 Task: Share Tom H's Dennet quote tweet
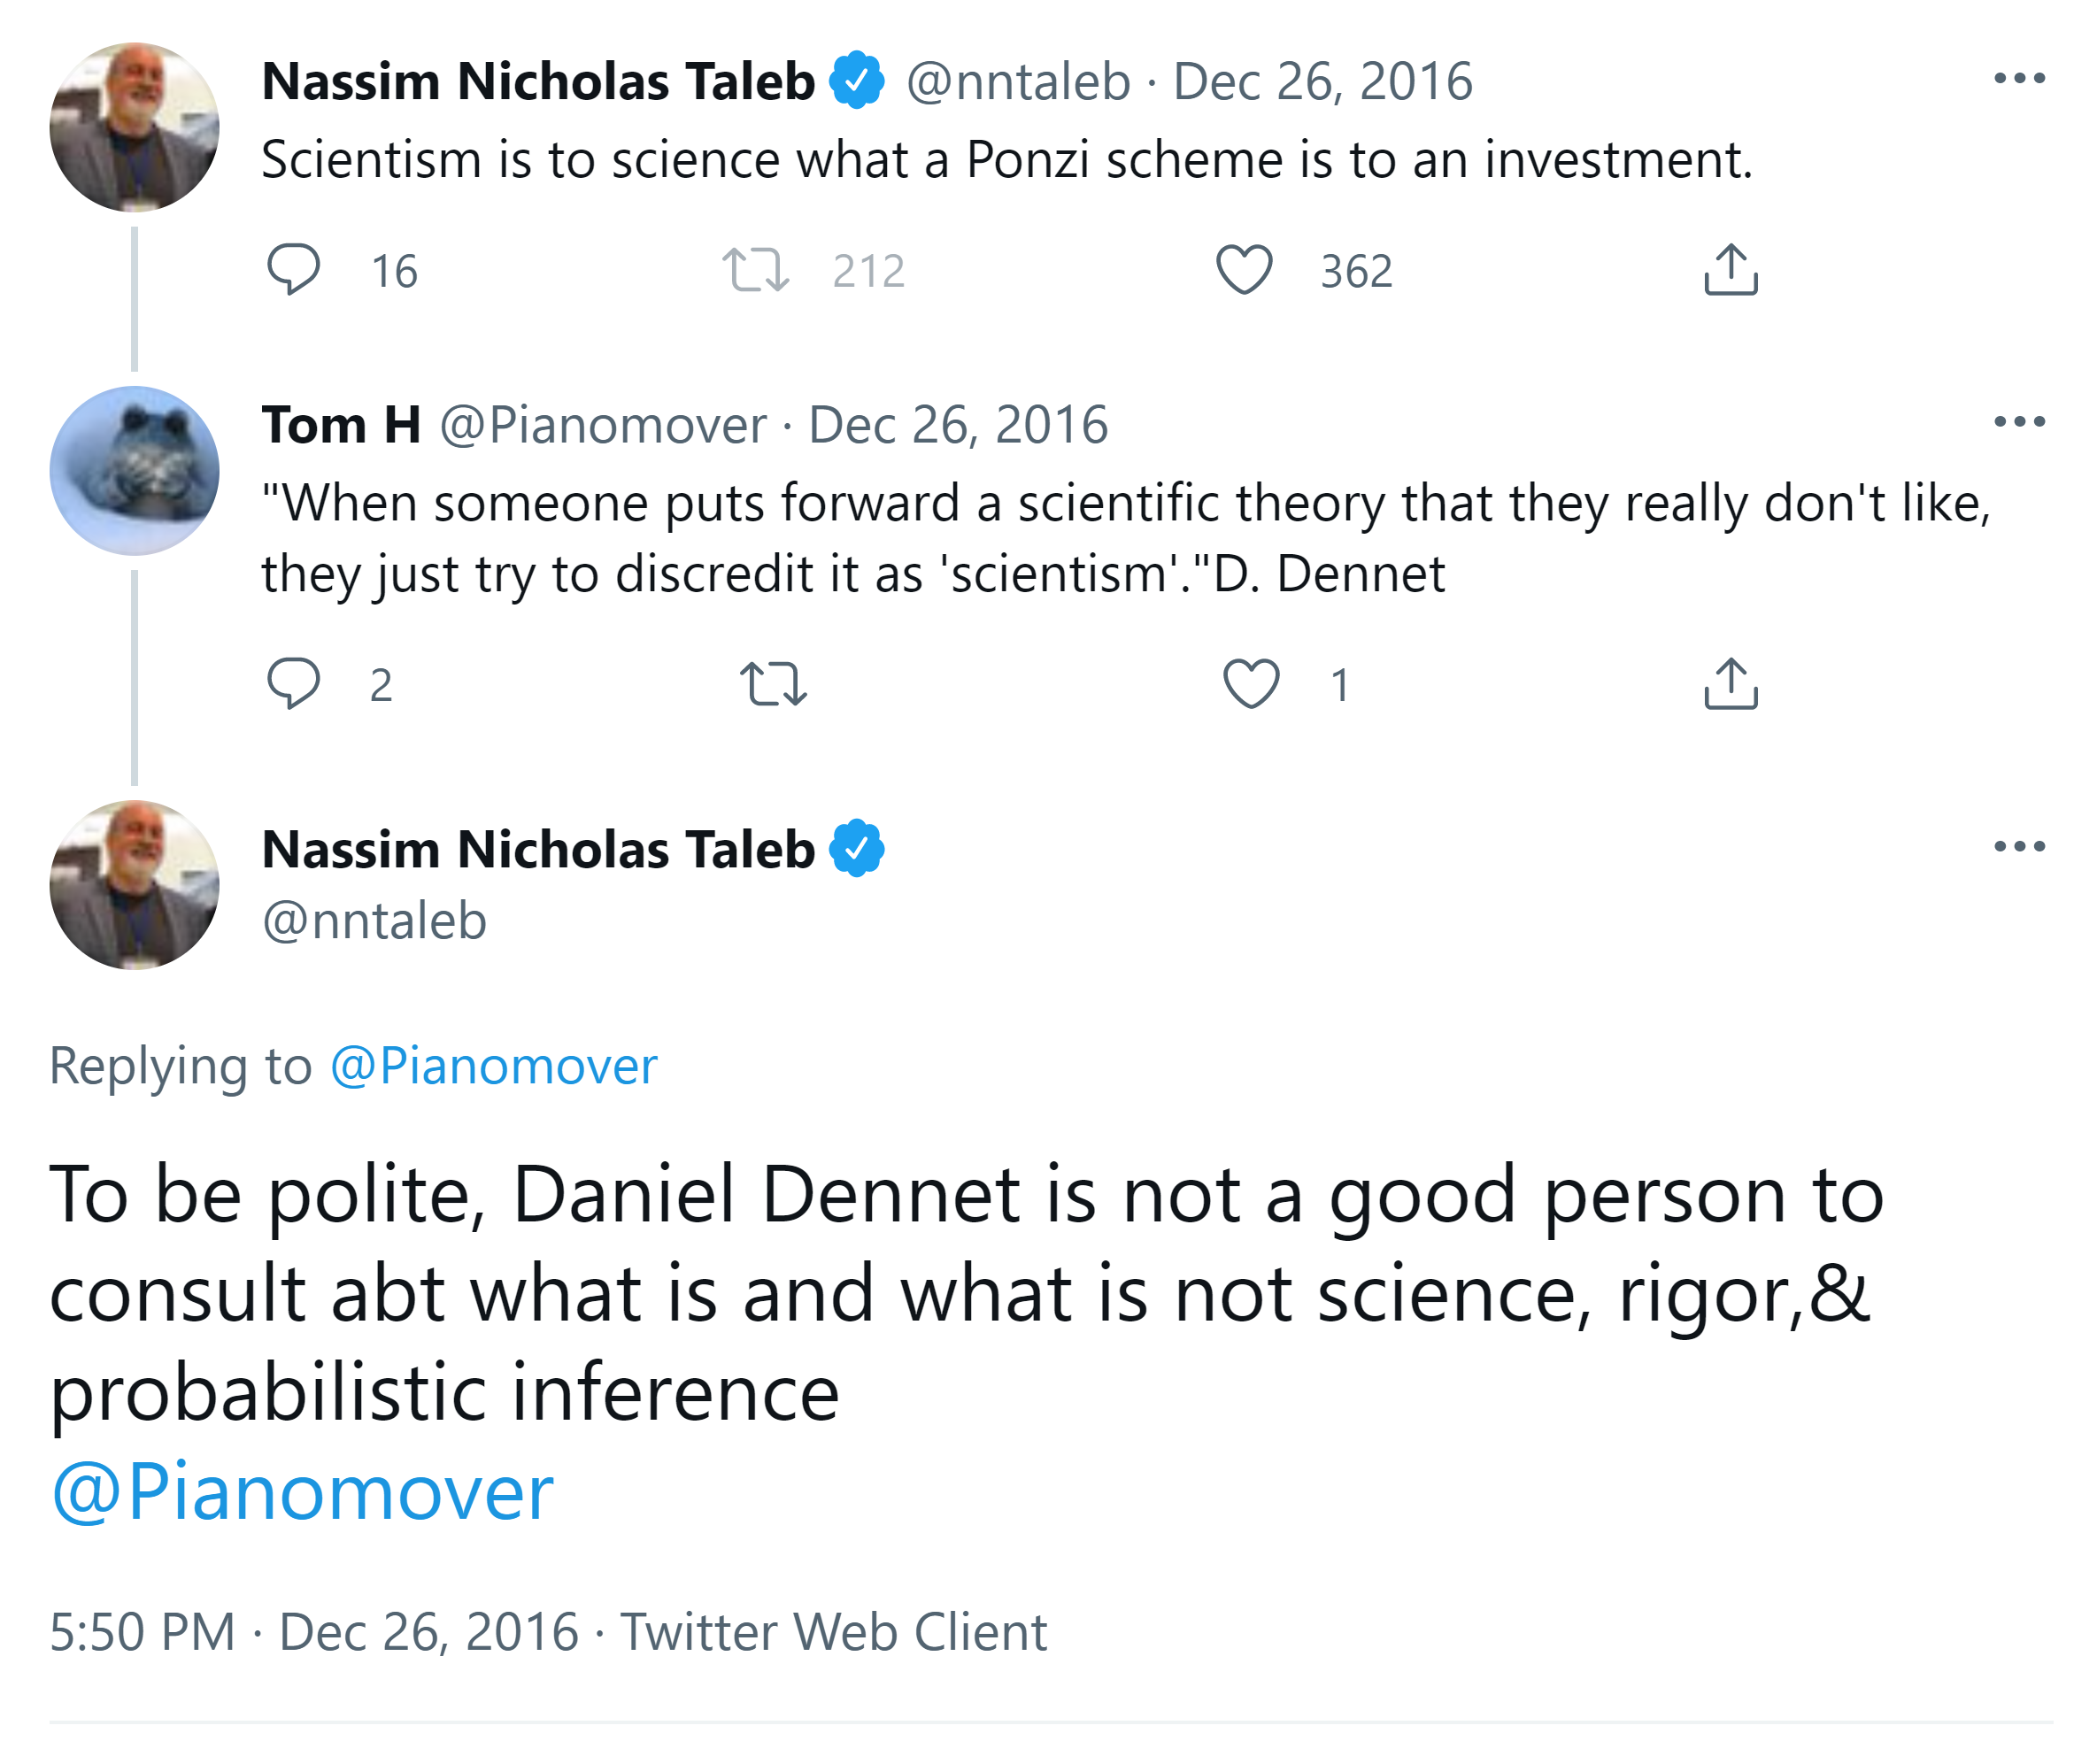pos(1730,684)
